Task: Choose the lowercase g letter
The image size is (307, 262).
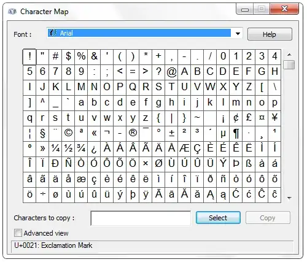Action: (158, 103)
